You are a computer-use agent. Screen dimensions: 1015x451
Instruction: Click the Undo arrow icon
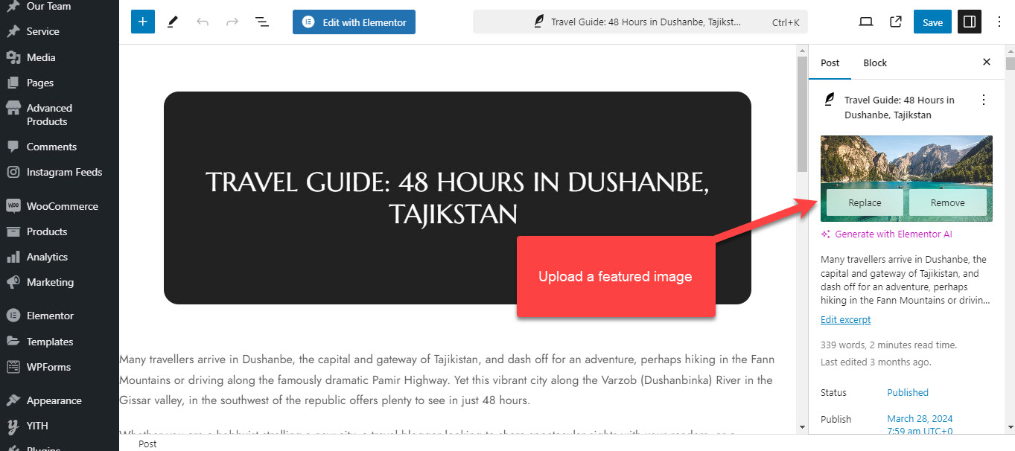point(203,22)
